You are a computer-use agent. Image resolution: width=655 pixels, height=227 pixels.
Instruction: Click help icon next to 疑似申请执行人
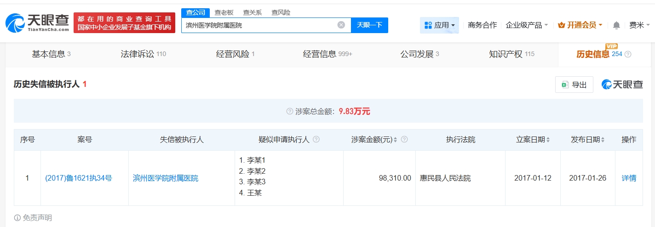pos(316,140)
